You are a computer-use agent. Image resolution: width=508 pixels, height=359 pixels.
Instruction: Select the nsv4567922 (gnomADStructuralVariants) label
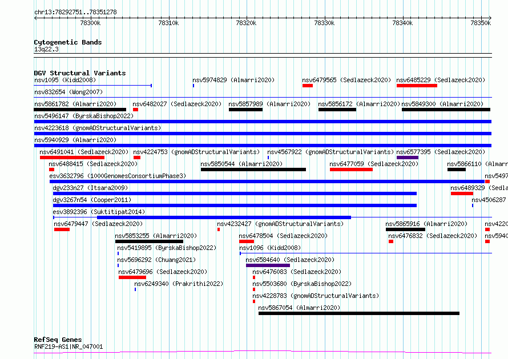[330, 152]
